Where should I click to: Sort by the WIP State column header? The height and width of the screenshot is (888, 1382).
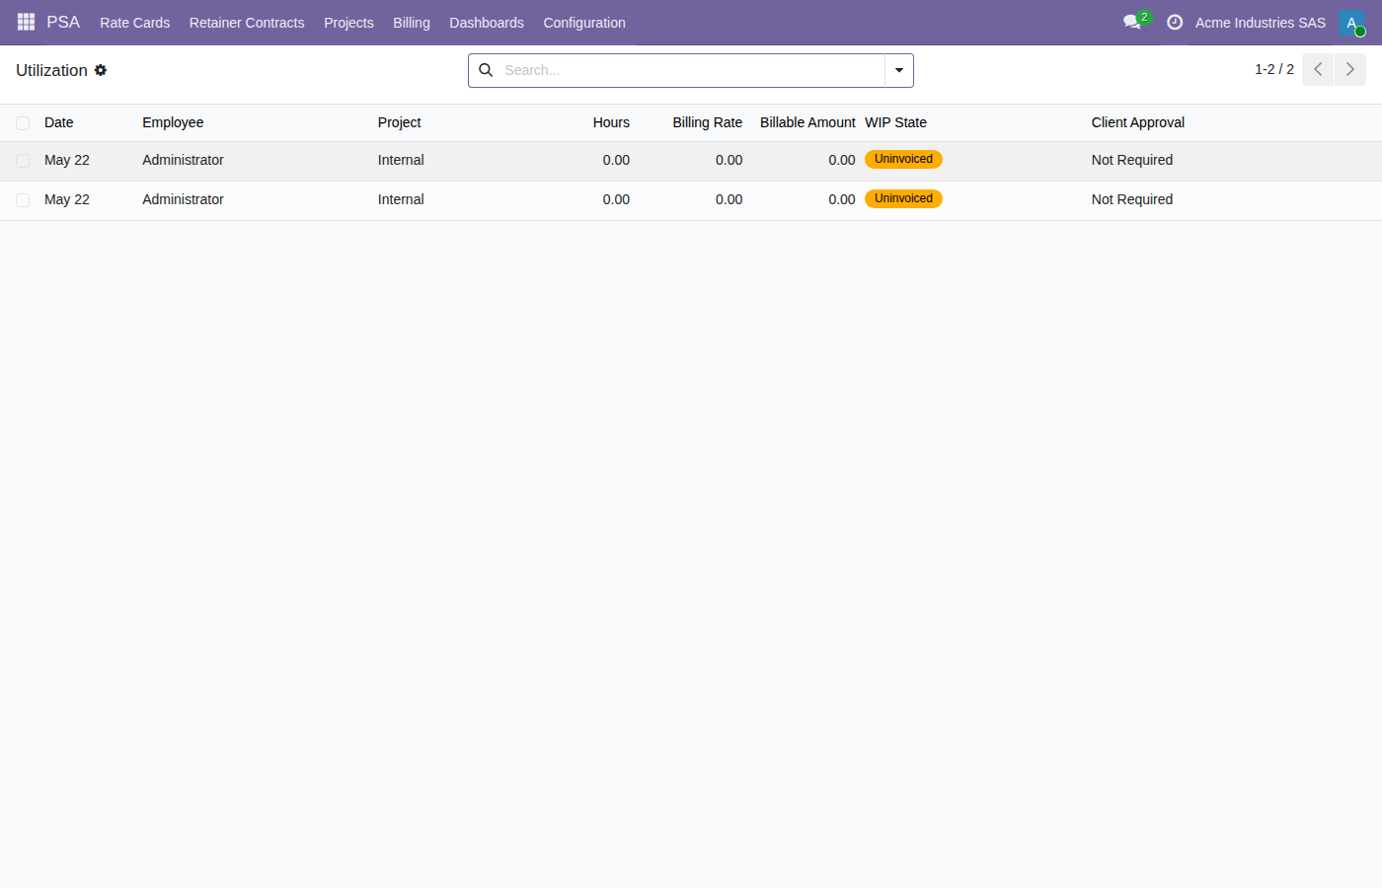coord(896,122)
